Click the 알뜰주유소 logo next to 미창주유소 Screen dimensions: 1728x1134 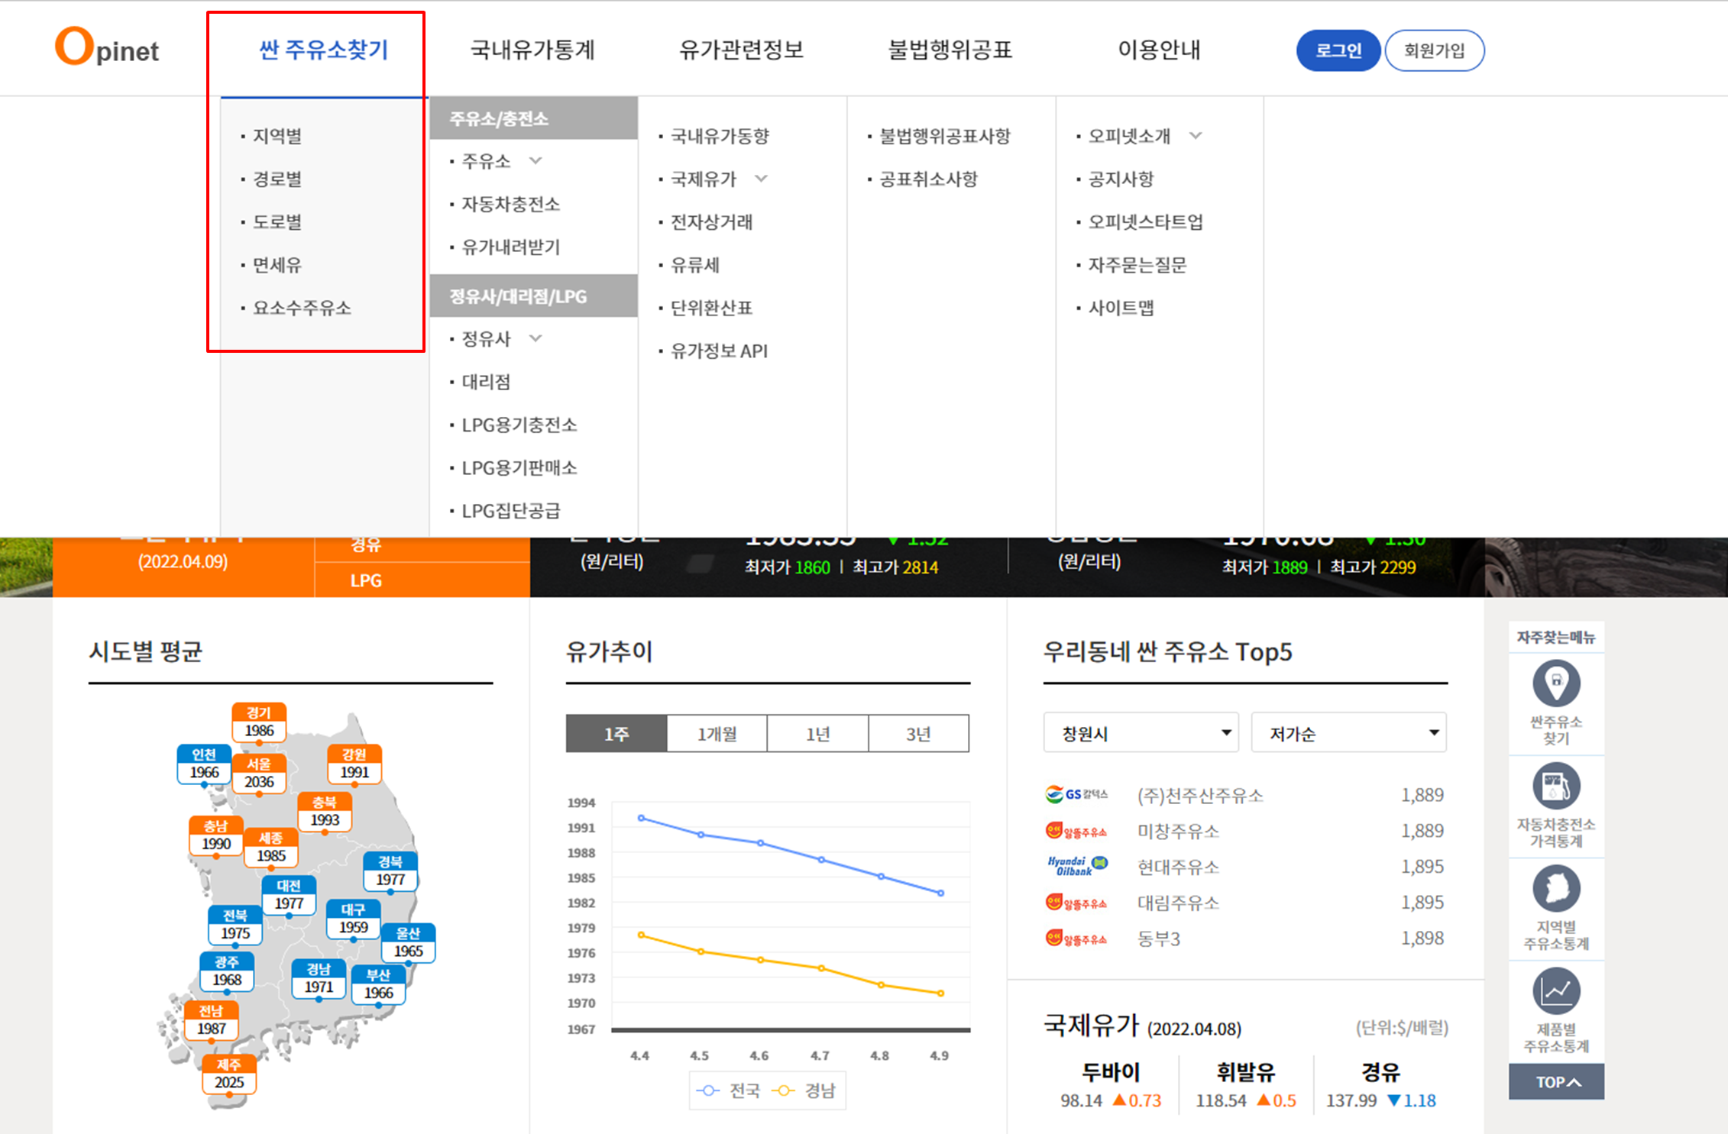coord(1077,831)
